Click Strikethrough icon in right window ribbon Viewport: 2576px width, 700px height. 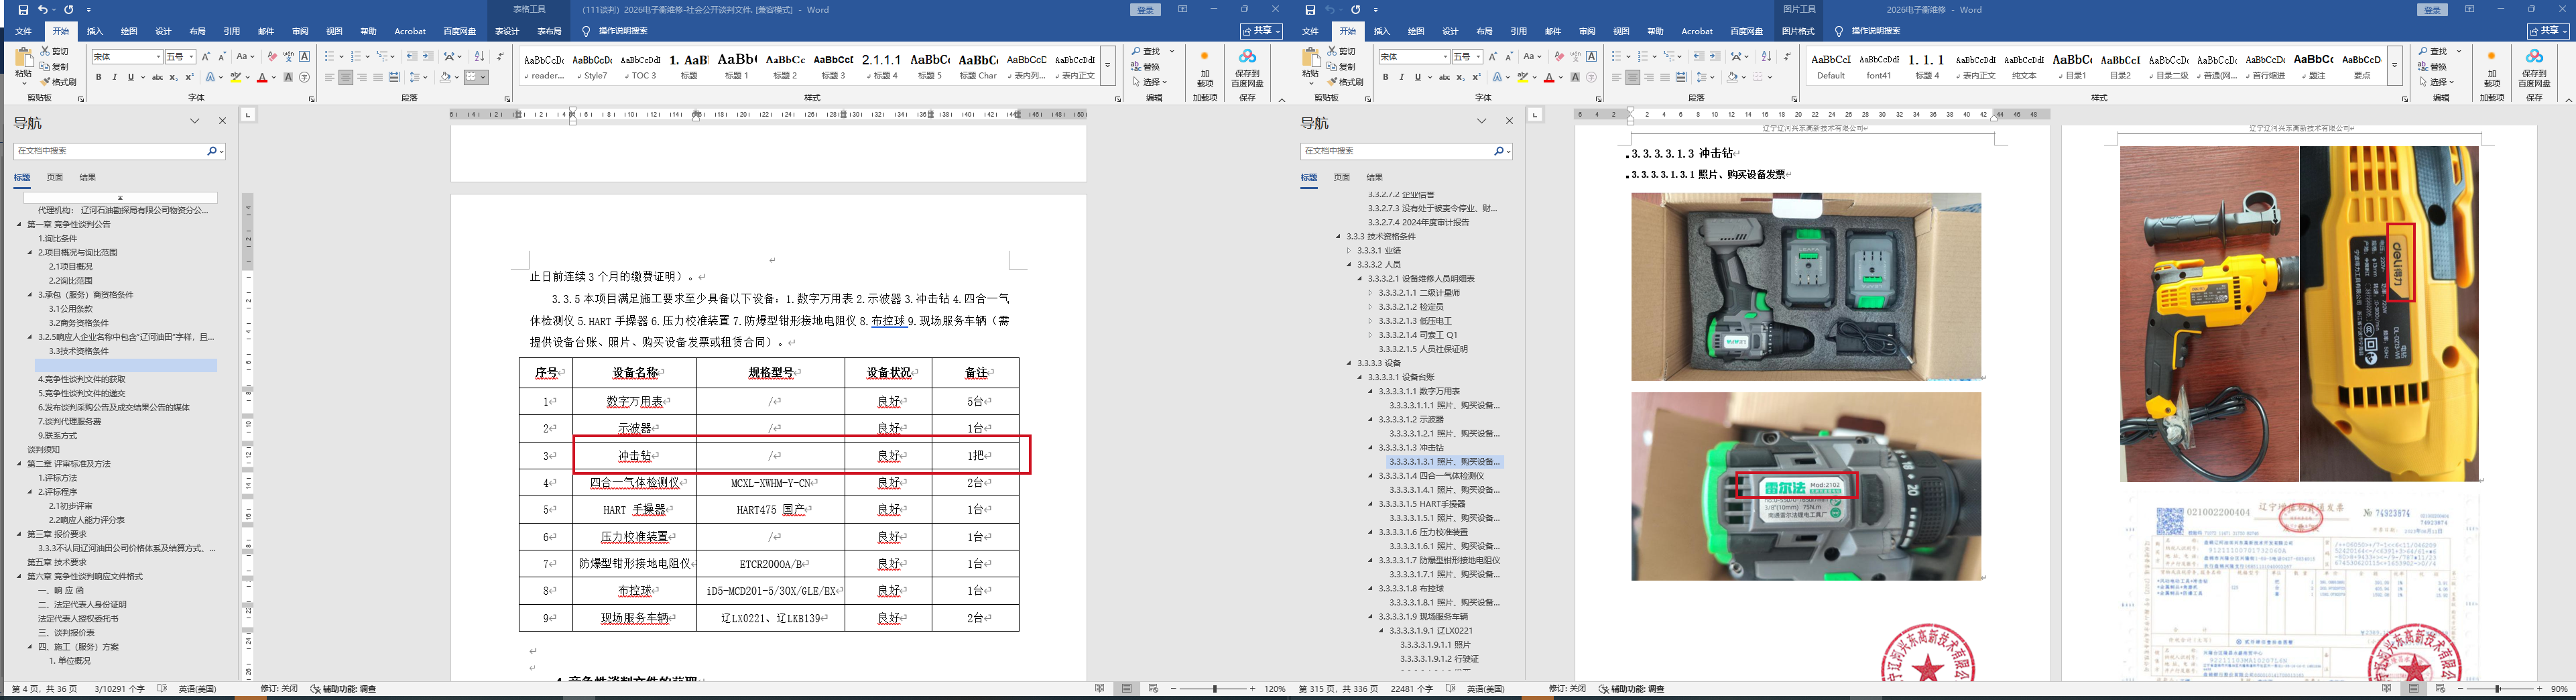point(1444,78)
